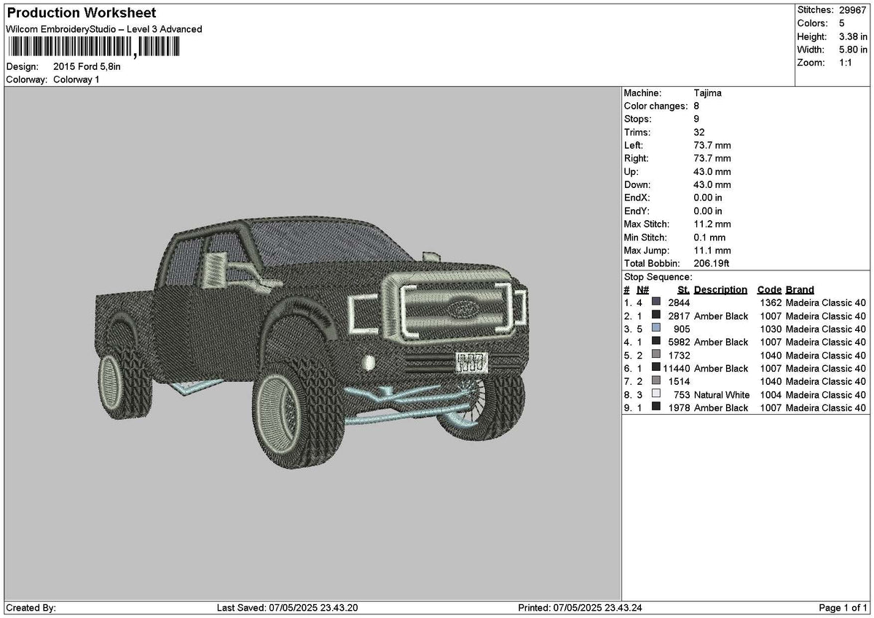The image size is (874, 618).
Task: Click the 'Colorway 1' value
Action: pyautogui.click(x=76, y=79)
